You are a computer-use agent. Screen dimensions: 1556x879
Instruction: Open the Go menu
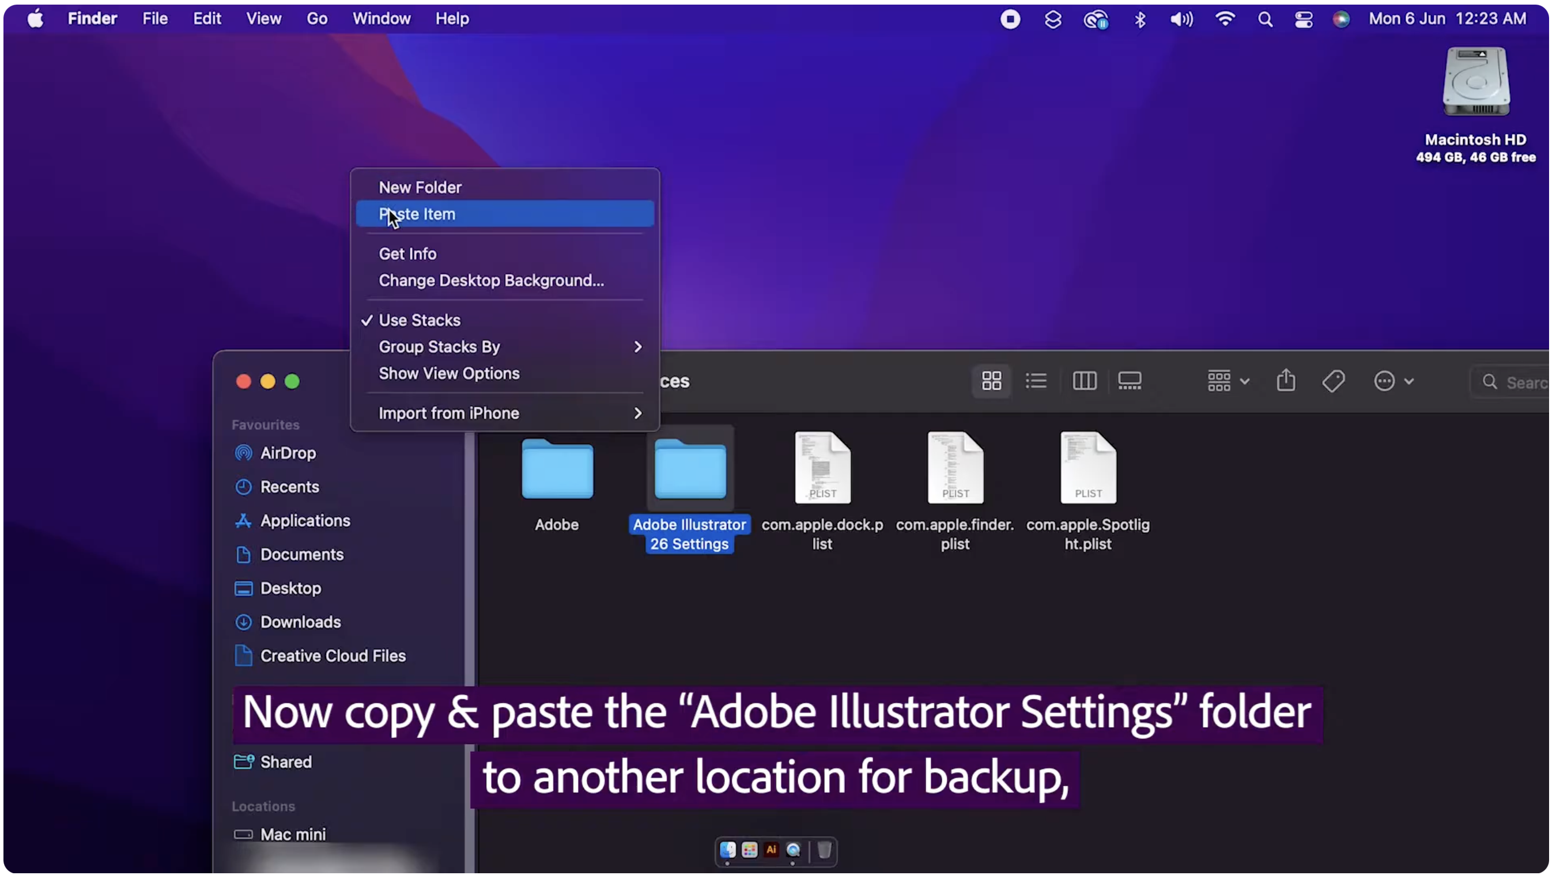(x=316, y=18)
